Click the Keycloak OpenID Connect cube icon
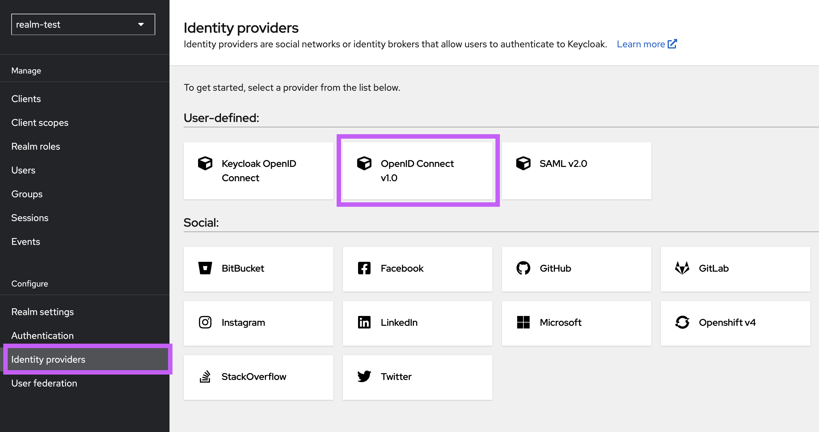Screen dimensions: 819x432 pyautogui.click(x=205, y=164)
